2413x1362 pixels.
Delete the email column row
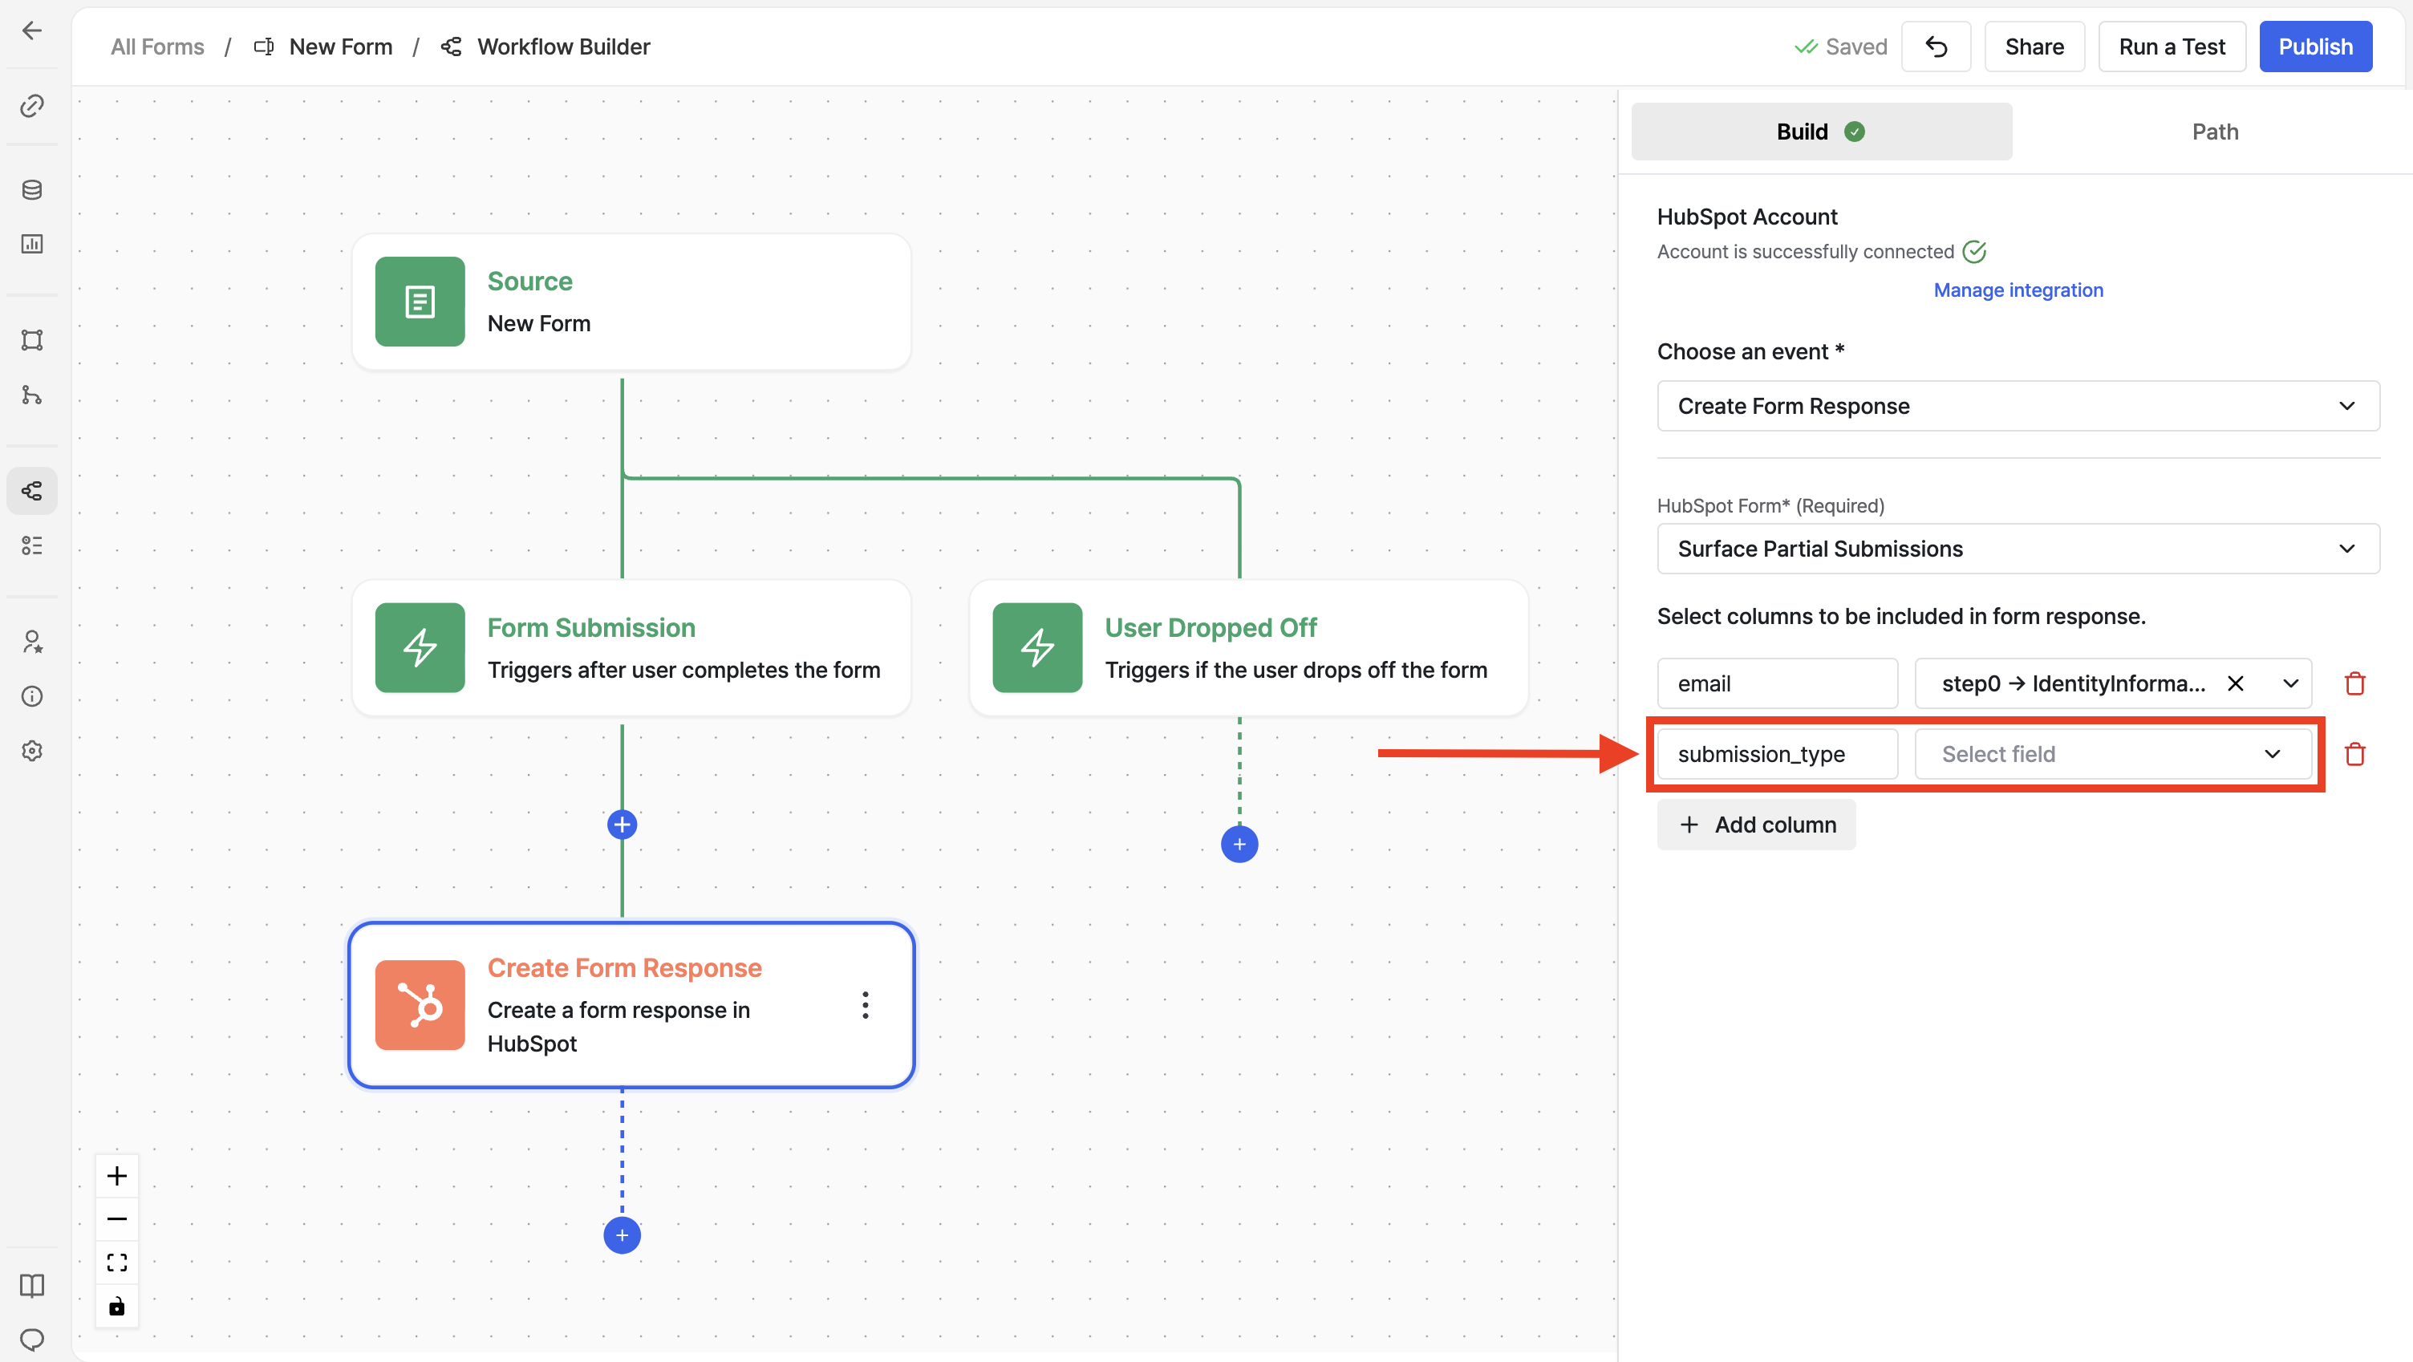point(2354,684)
